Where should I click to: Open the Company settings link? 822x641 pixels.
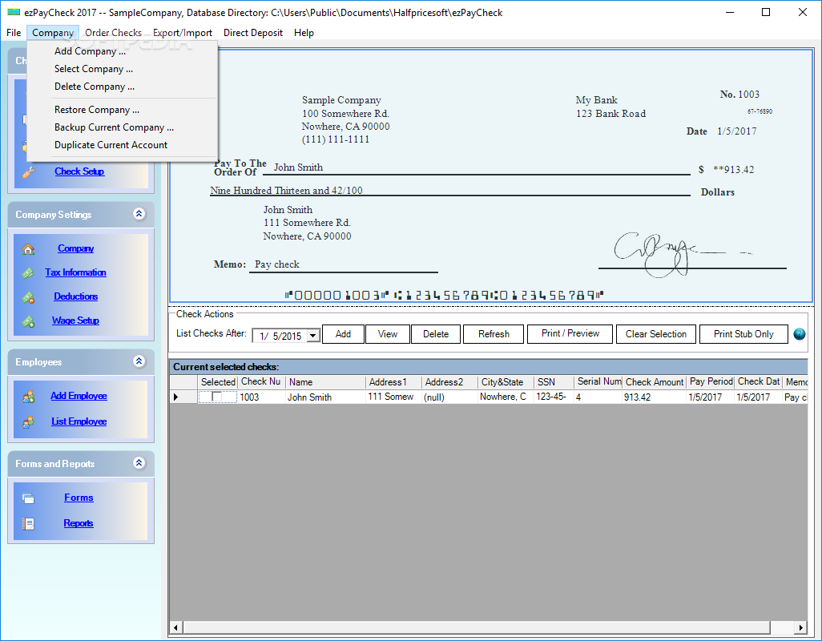coord(75,248)
